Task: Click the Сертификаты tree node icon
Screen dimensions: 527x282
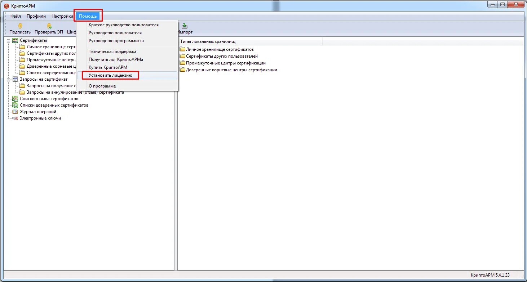Action: 15,40
